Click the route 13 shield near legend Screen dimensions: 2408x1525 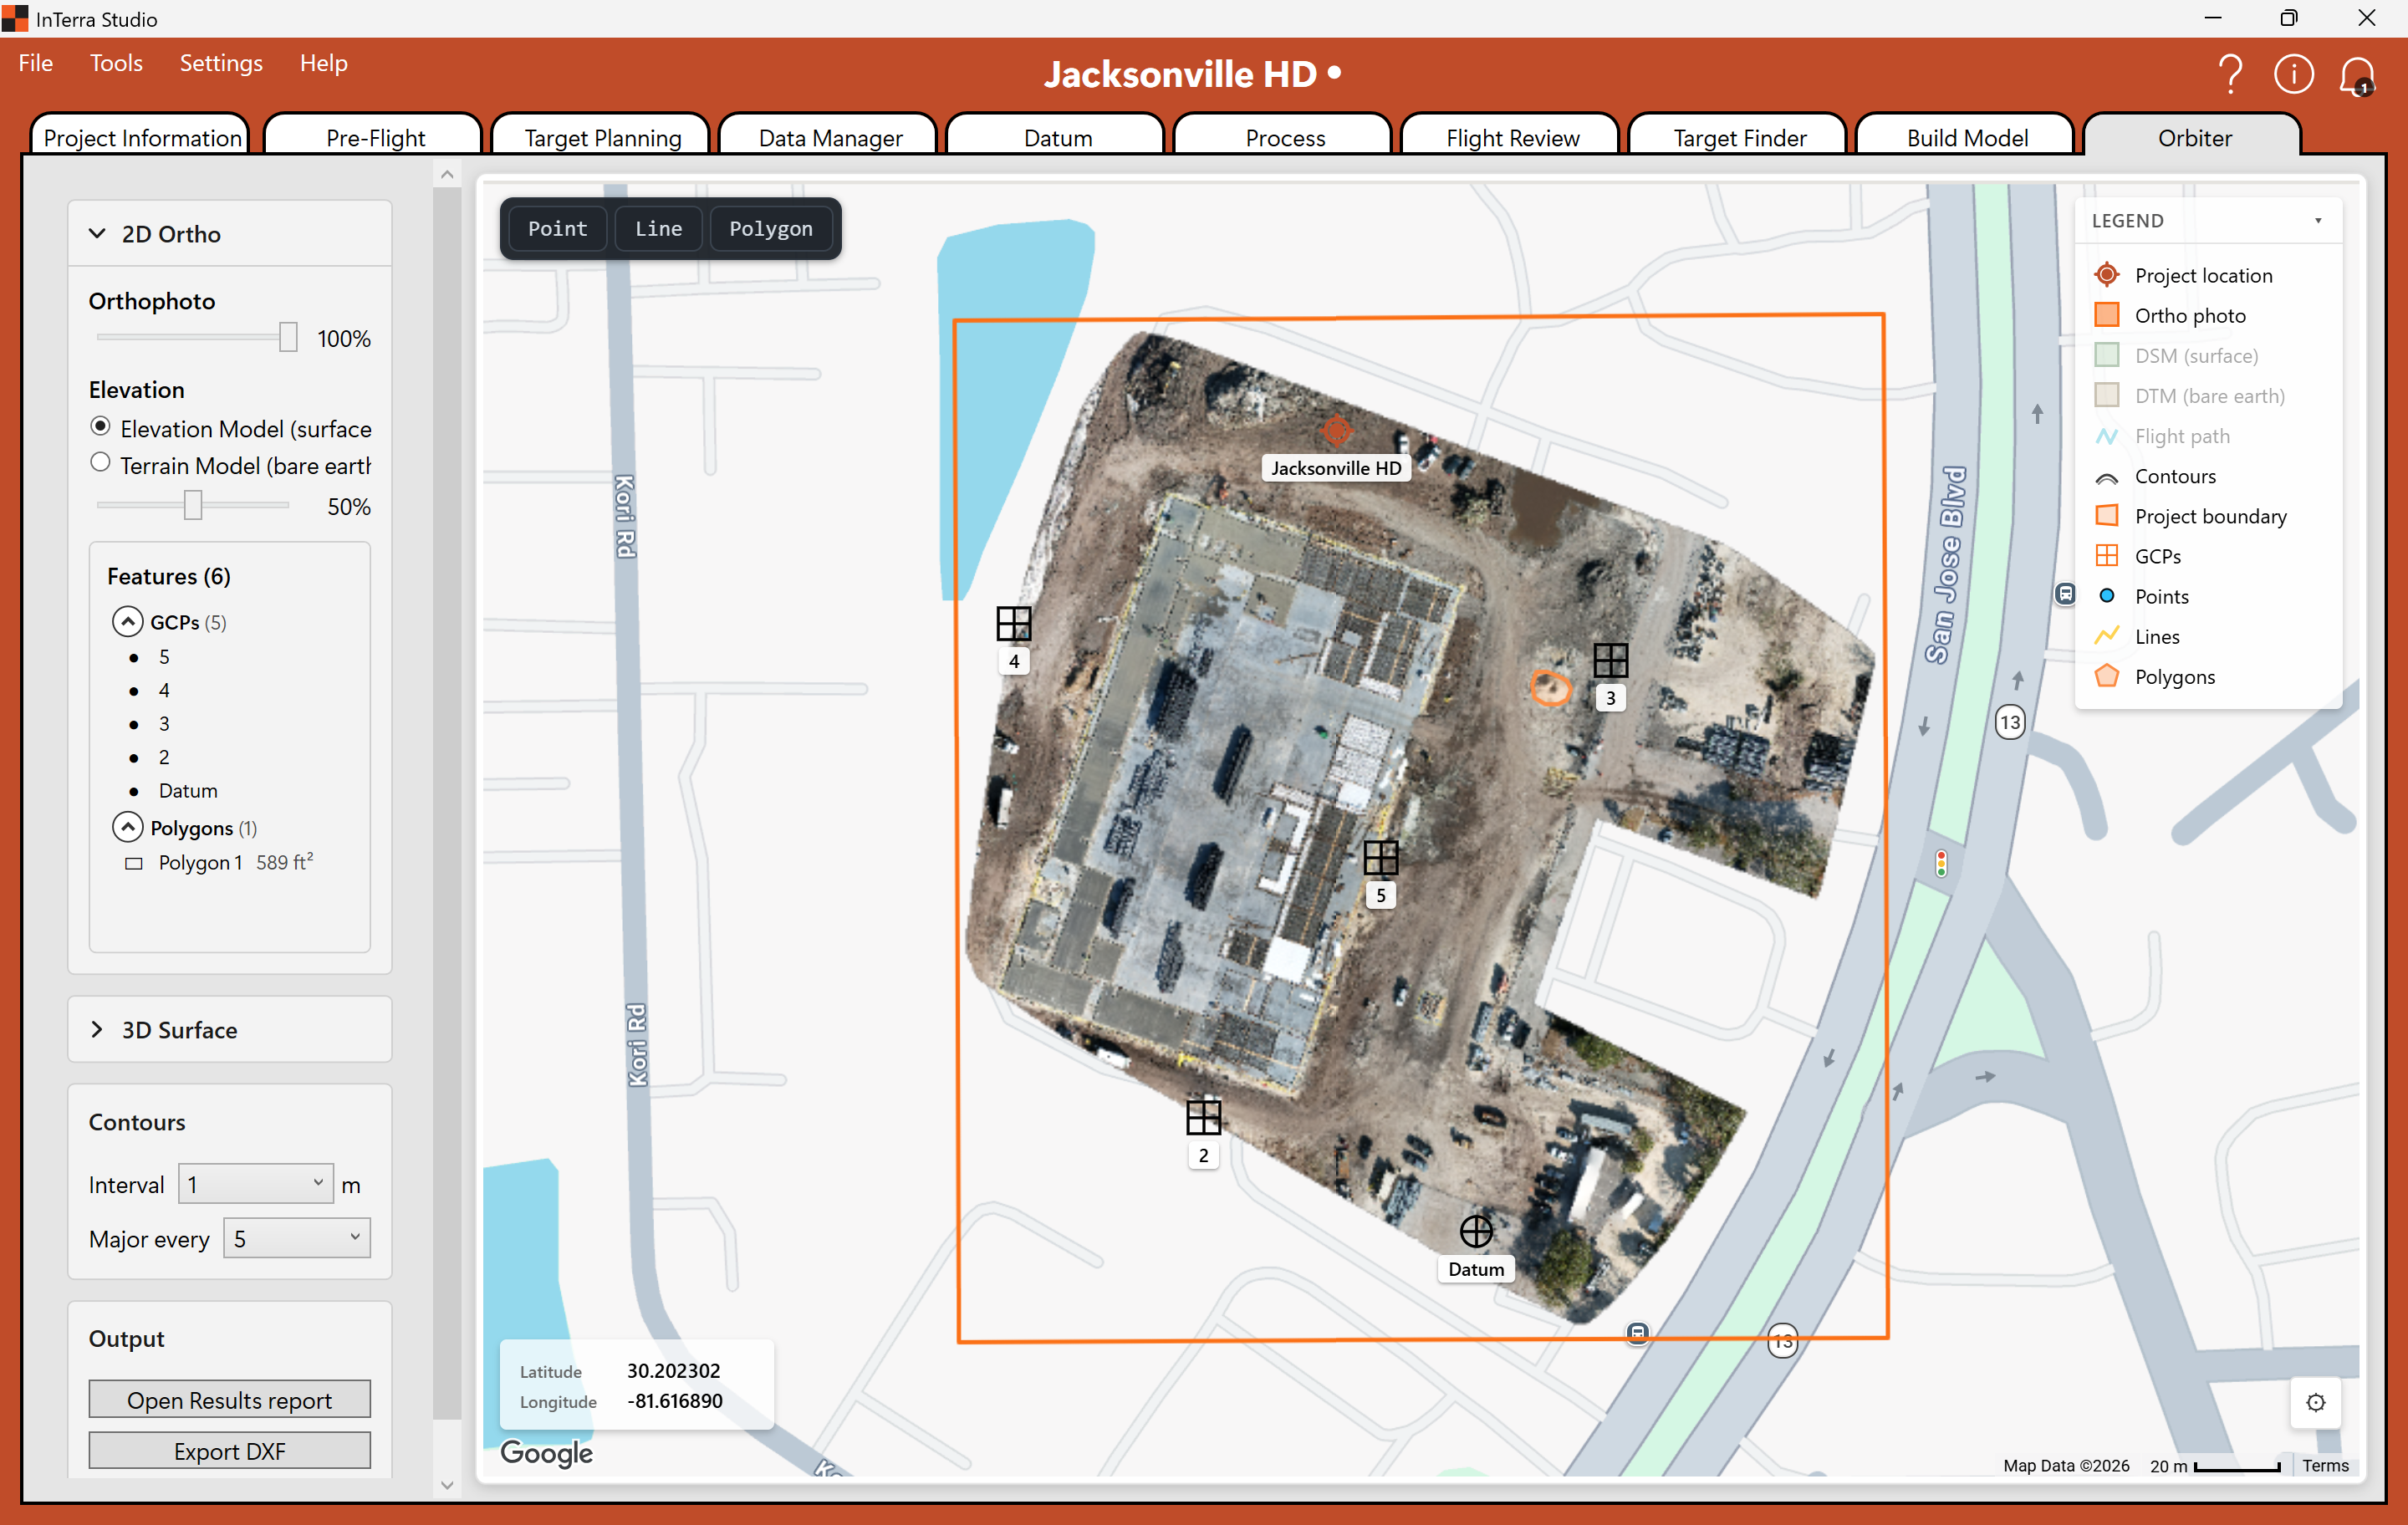(2009, 722)
